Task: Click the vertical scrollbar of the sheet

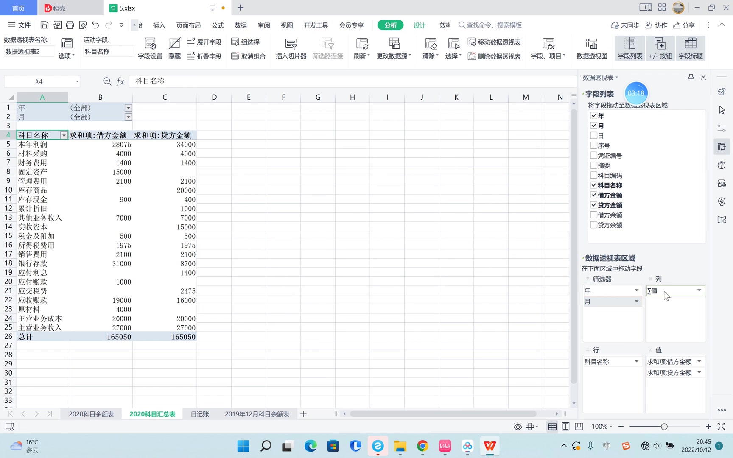Action: coord(574,246)
